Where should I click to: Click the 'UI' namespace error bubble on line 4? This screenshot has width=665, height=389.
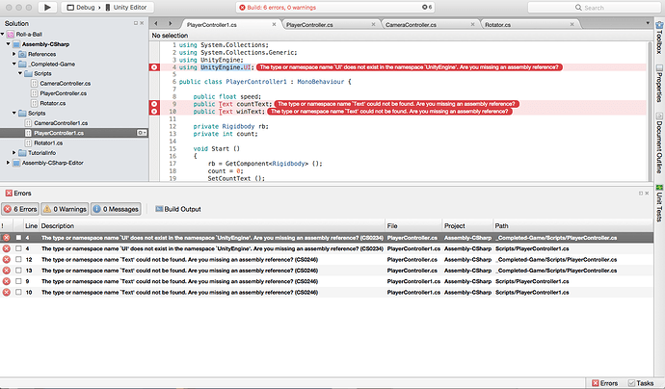(x=410, y=67)
